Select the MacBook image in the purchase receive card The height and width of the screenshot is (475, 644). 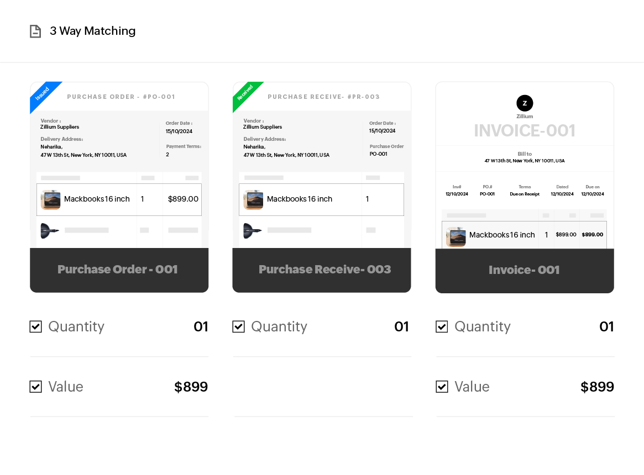tap(253, 199)
